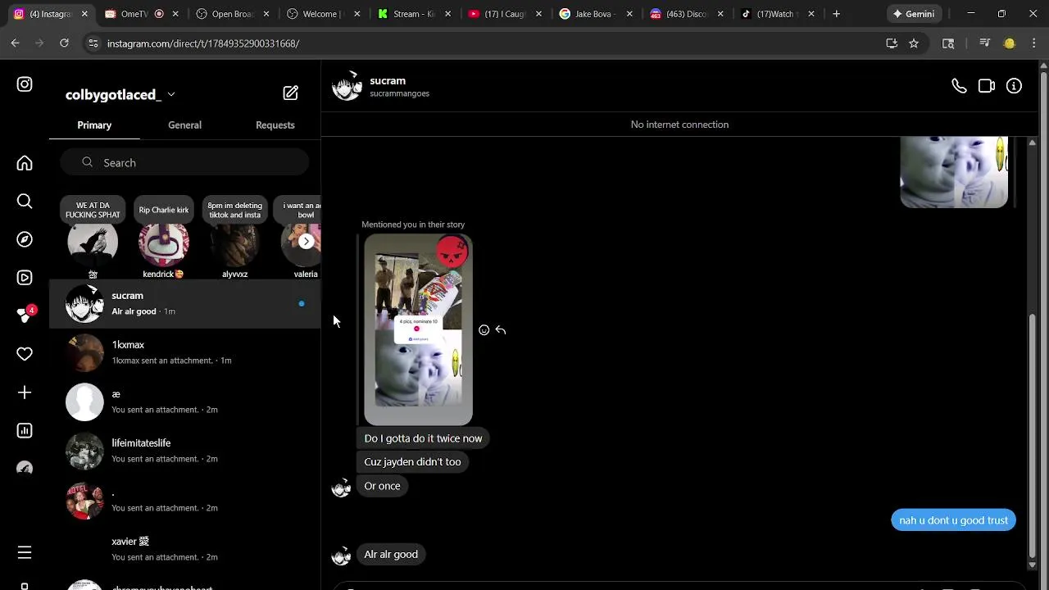Open the More hamburger menu
Screen dimensions: 1049x590
pos(25,553)
